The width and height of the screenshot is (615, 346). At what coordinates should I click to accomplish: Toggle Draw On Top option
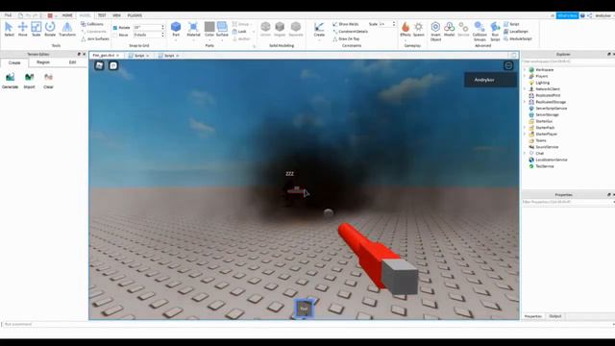point(346,38)
